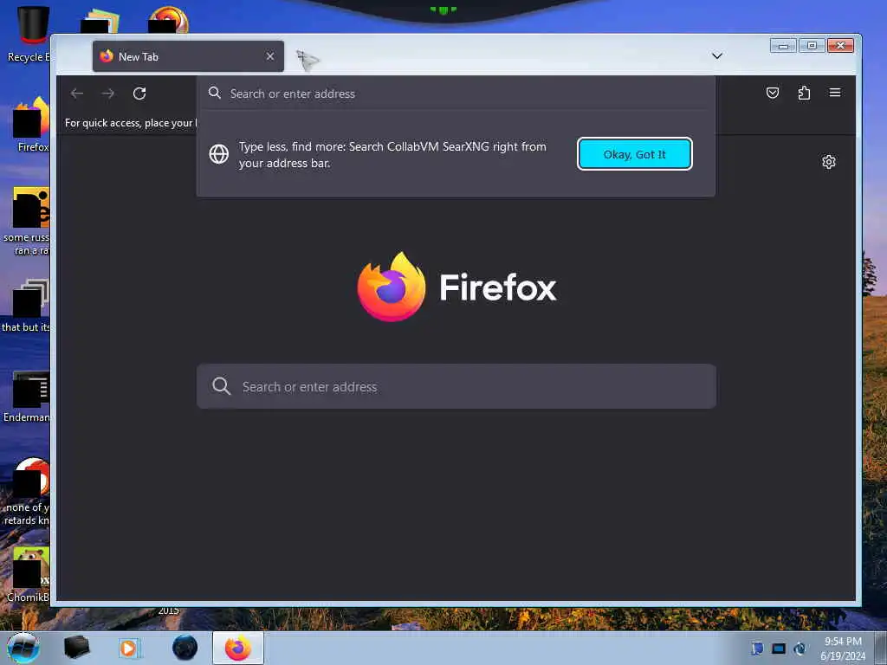Focus the top address bar field
Screen dimensions: 887x665
coord(456,94)
